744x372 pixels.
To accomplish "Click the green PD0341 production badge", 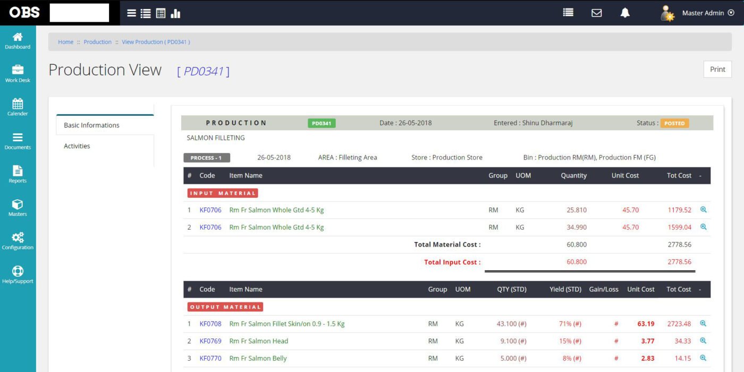I will coord(322,123).
